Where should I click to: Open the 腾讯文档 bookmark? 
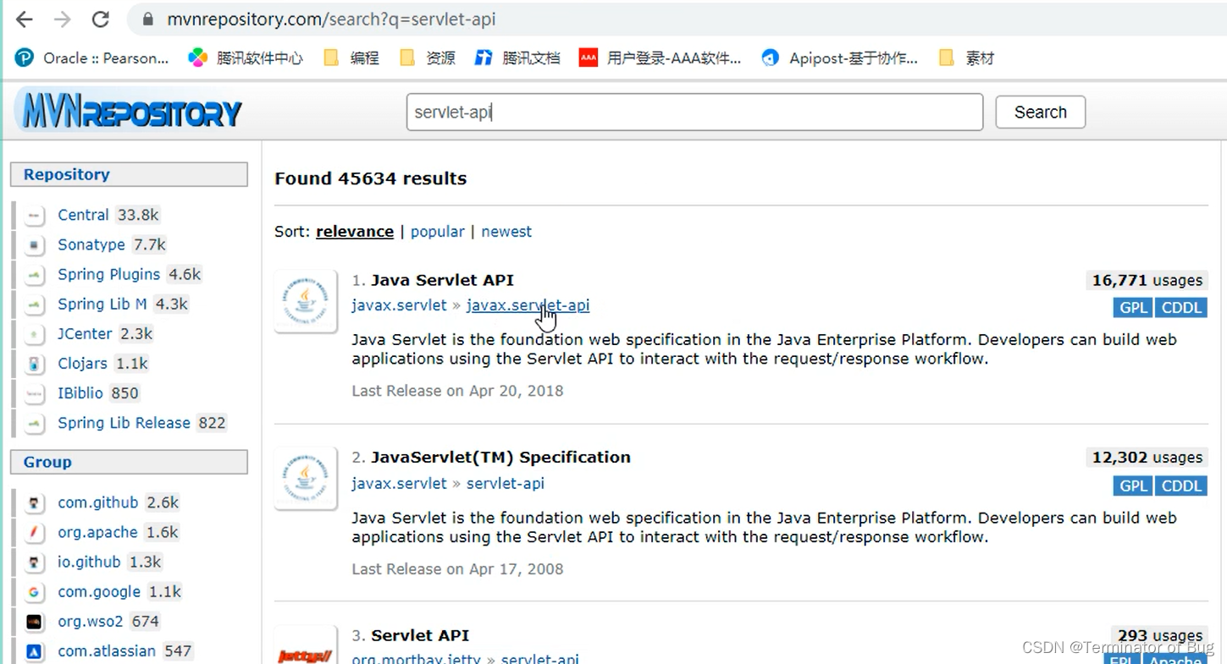[x=517, y=58]
